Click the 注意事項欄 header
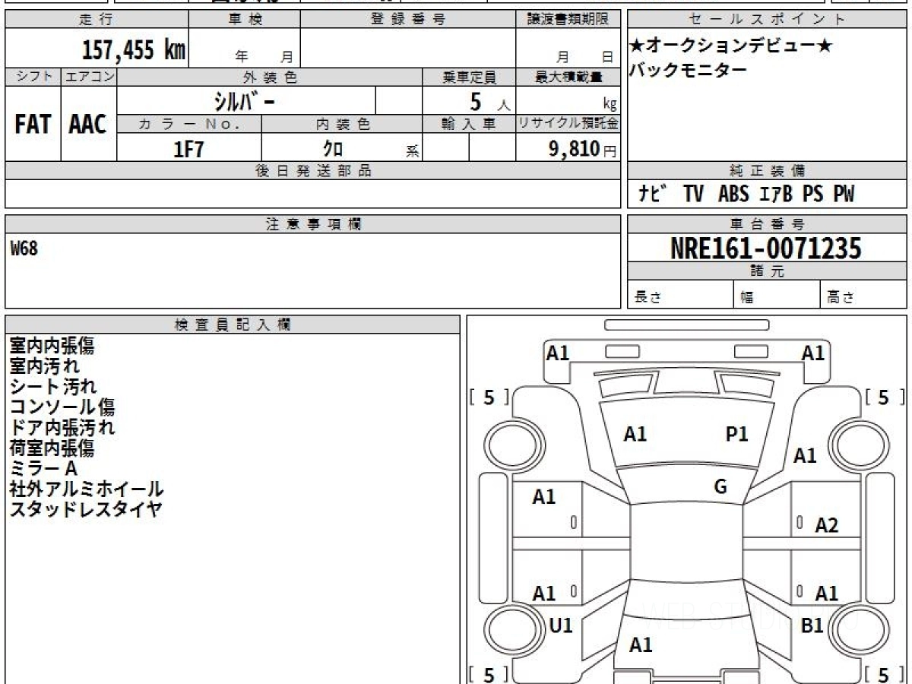Screen dimensions: 912x684 (313, 224)
